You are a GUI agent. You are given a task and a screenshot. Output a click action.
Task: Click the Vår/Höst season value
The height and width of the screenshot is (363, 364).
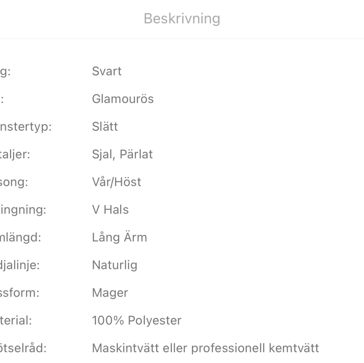(116, 182)
